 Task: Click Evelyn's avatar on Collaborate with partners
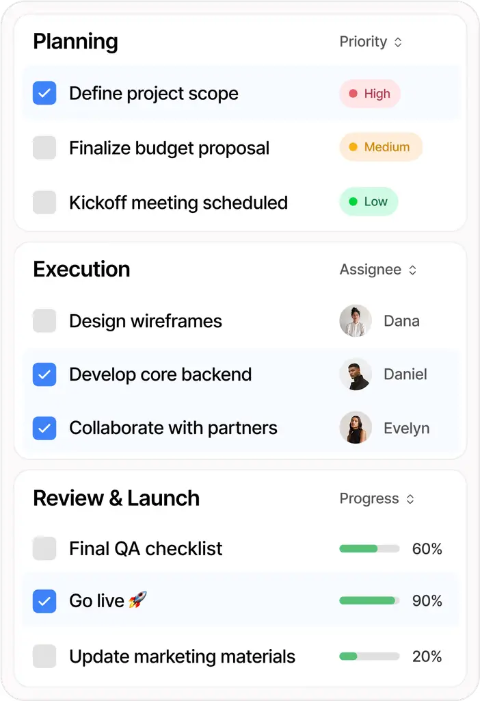click(356, 428)
